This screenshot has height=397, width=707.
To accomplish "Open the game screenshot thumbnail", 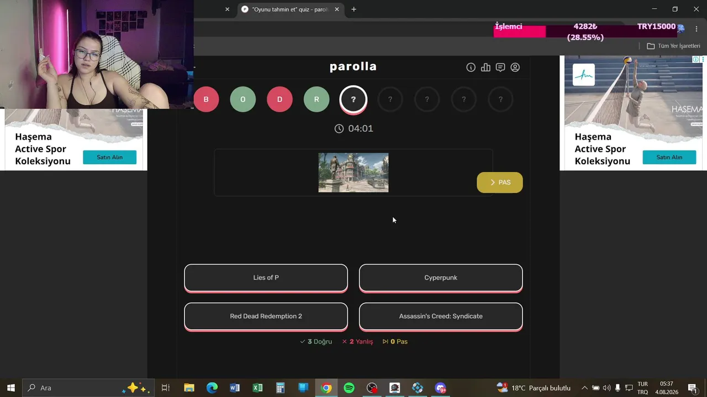I will pos(353,173).
